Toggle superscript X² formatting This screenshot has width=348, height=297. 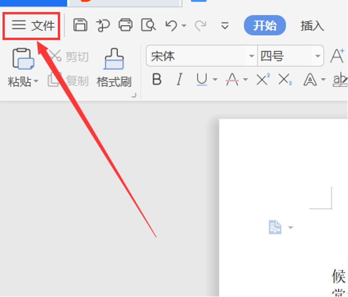pos(263,79)
